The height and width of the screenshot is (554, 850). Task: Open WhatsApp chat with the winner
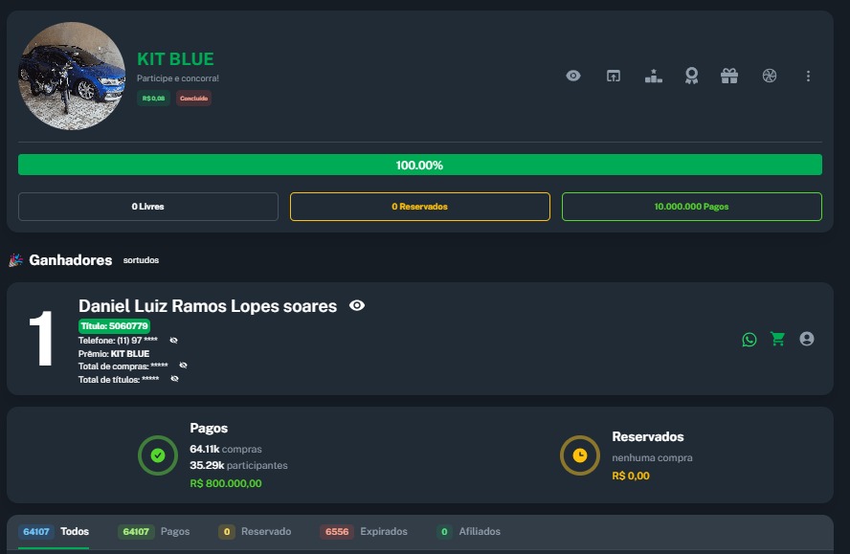[749, 339]
